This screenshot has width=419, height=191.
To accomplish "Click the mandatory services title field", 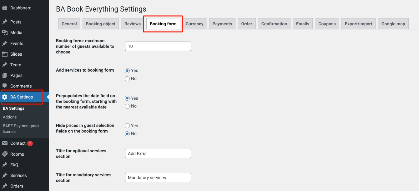I will [158, 178].
